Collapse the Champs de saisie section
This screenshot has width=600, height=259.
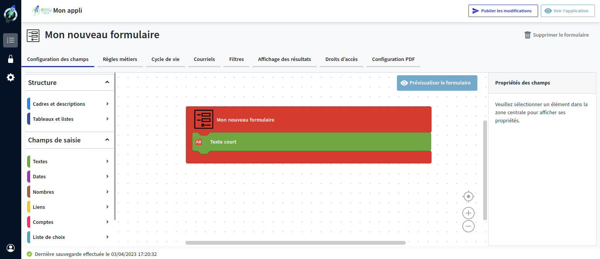click(x=107, y=140)
